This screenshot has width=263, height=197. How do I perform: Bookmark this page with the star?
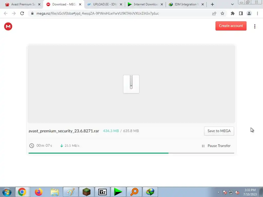[222, 13]
